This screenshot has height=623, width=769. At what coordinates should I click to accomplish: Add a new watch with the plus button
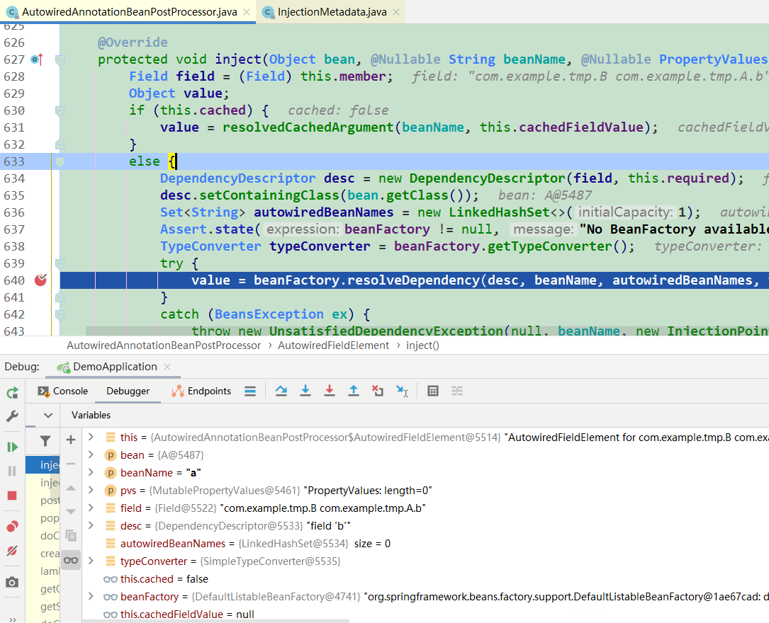coord(71,440)
